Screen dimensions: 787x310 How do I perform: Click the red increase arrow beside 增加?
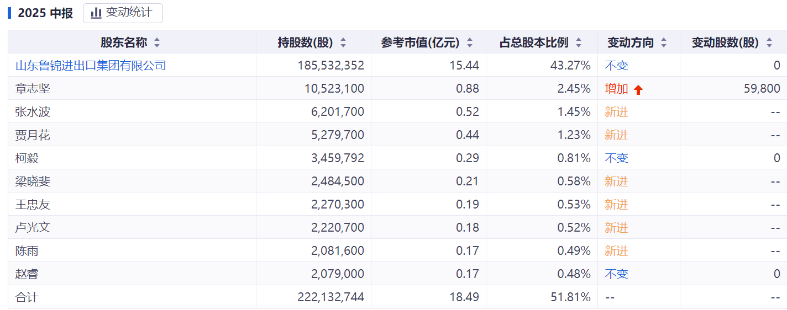click(638, 90)
